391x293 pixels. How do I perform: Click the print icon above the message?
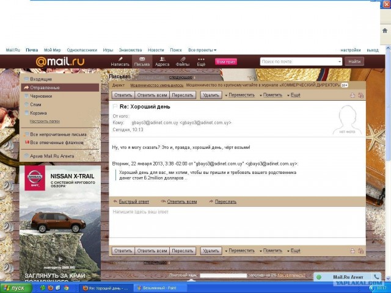pos(353,95)
